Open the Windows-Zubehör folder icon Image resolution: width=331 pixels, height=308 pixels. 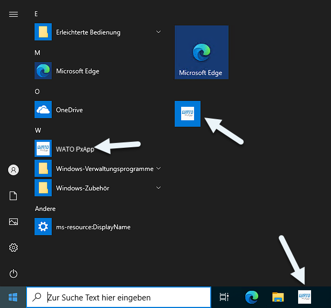pyautogui.click(x=43, y=188)
